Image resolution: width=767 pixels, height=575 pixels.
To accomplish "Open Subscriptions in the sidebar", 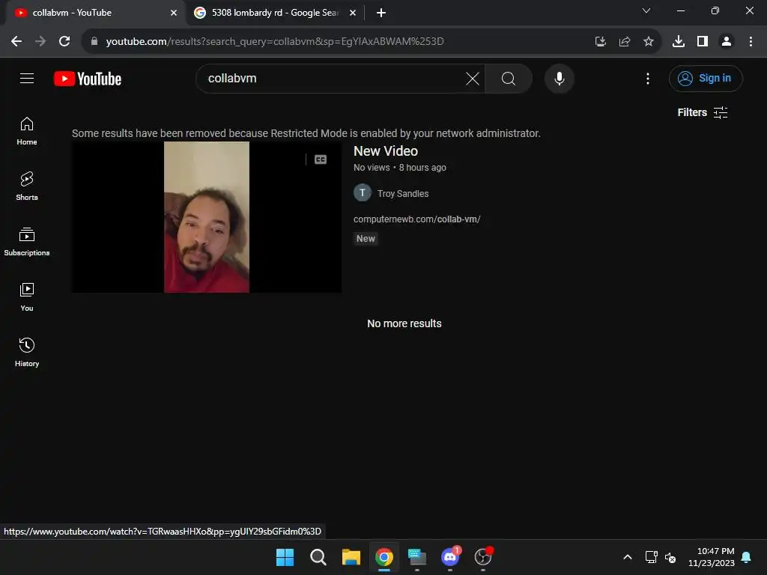I will [x=27, y=242].
